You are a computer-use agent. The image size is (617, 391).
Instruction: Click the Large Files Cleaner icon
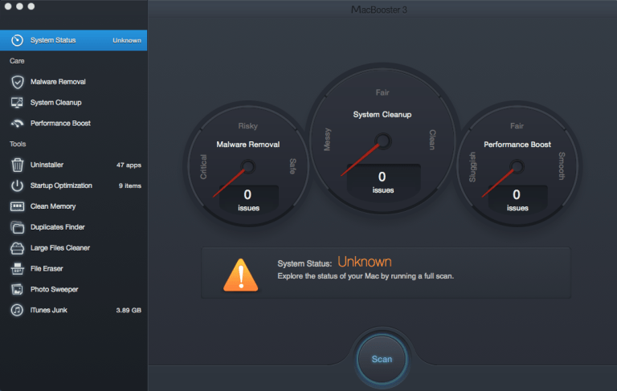coord(18,248)
